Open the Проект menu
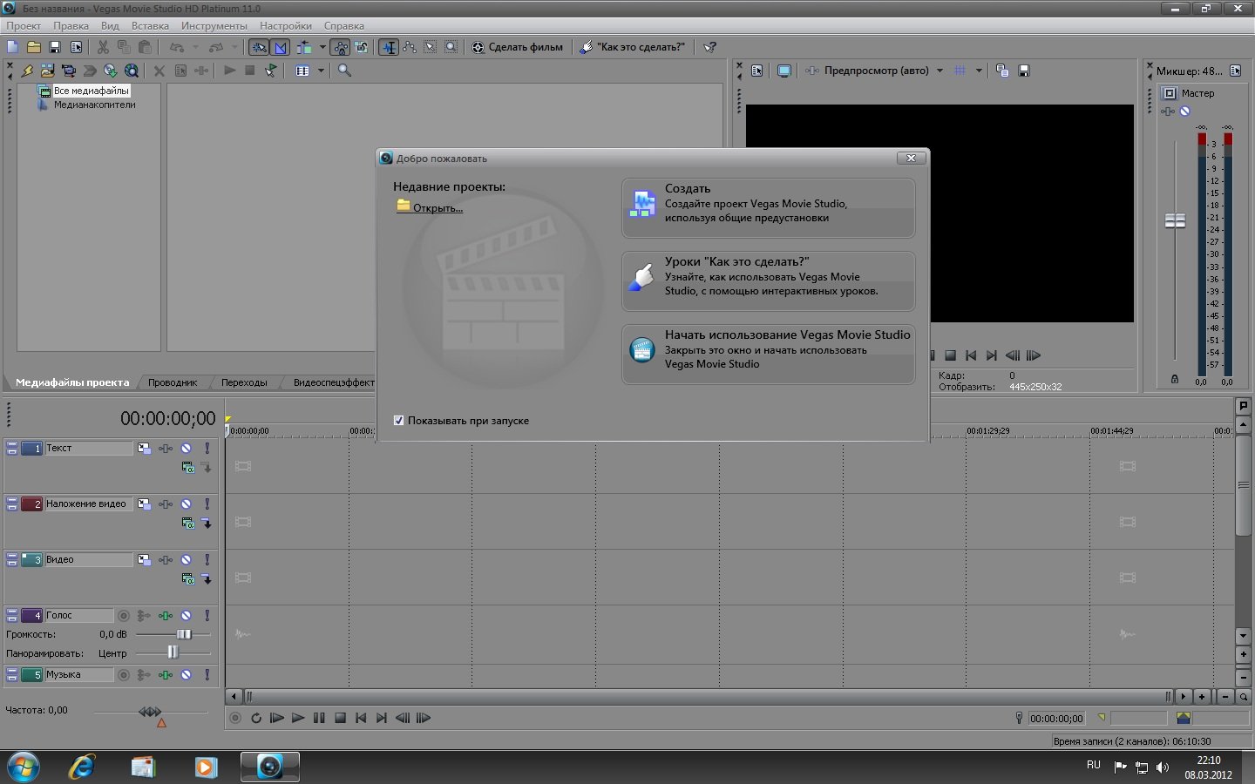The image size is (1255, 784). [x=24, y=26]
